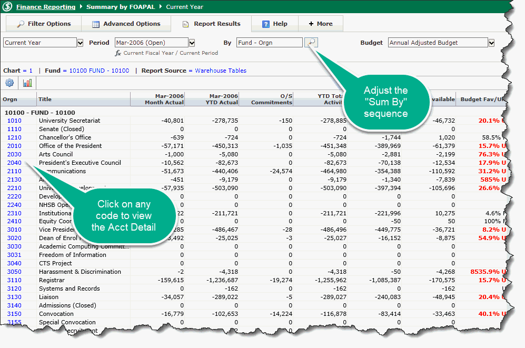This screenshot has width=525, height=348.
Task: Expand the More menu
Action: pyautogui.click(x=320, y=24)
